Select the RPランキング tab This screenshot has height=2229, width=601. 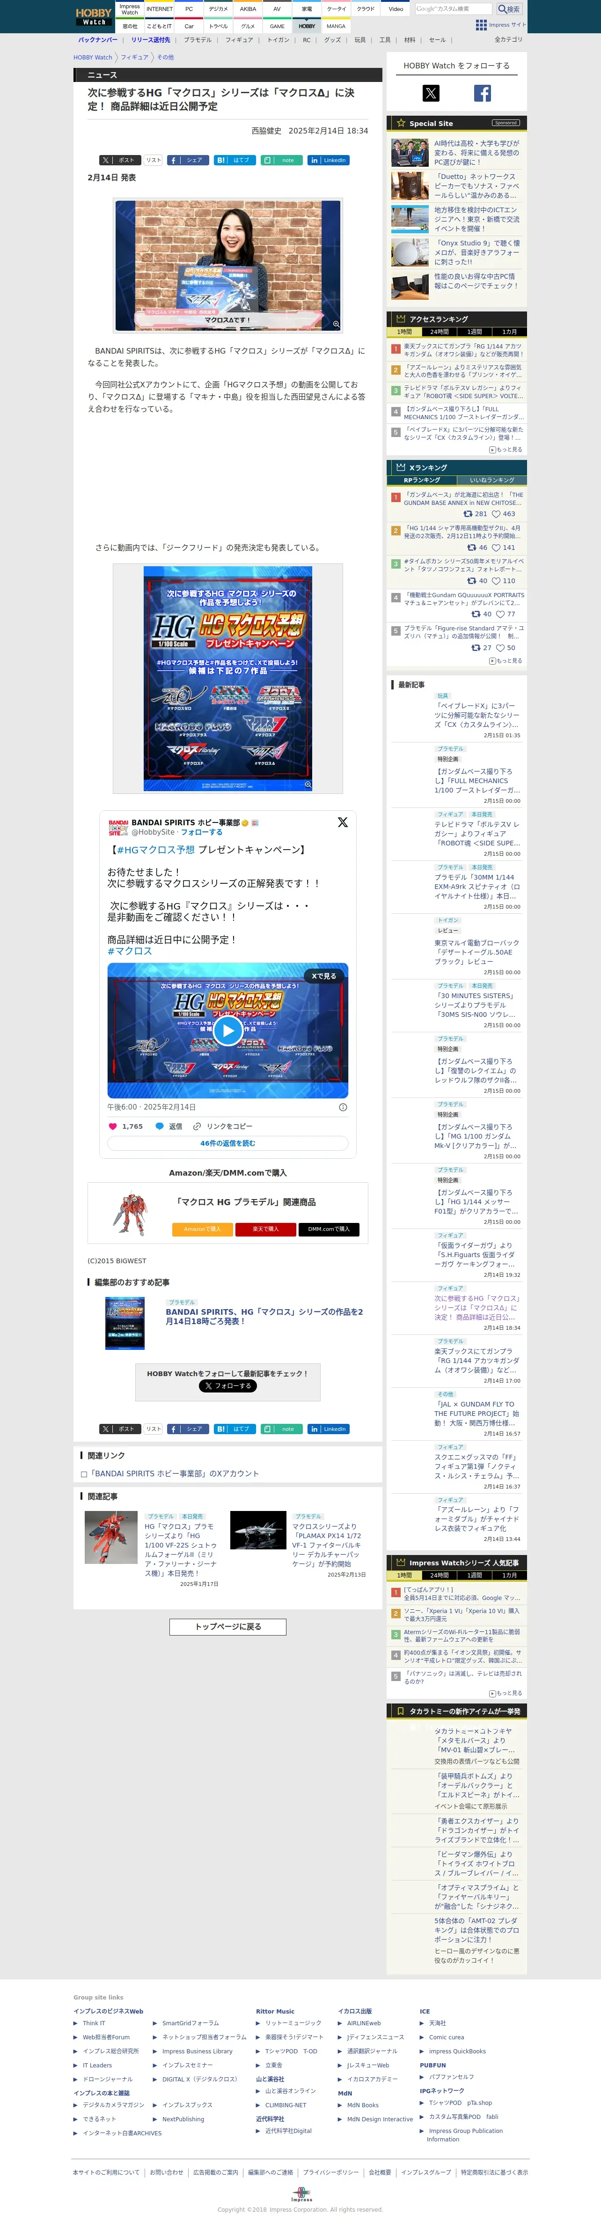click(422, 479)
